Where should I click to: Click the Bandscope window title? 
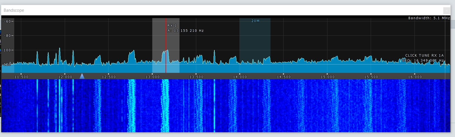pos(14,10)
